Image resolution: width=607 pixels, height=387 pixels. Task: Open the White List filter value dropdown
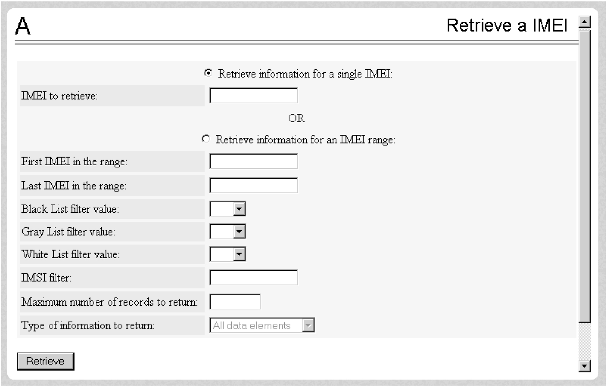coord(239,254)
